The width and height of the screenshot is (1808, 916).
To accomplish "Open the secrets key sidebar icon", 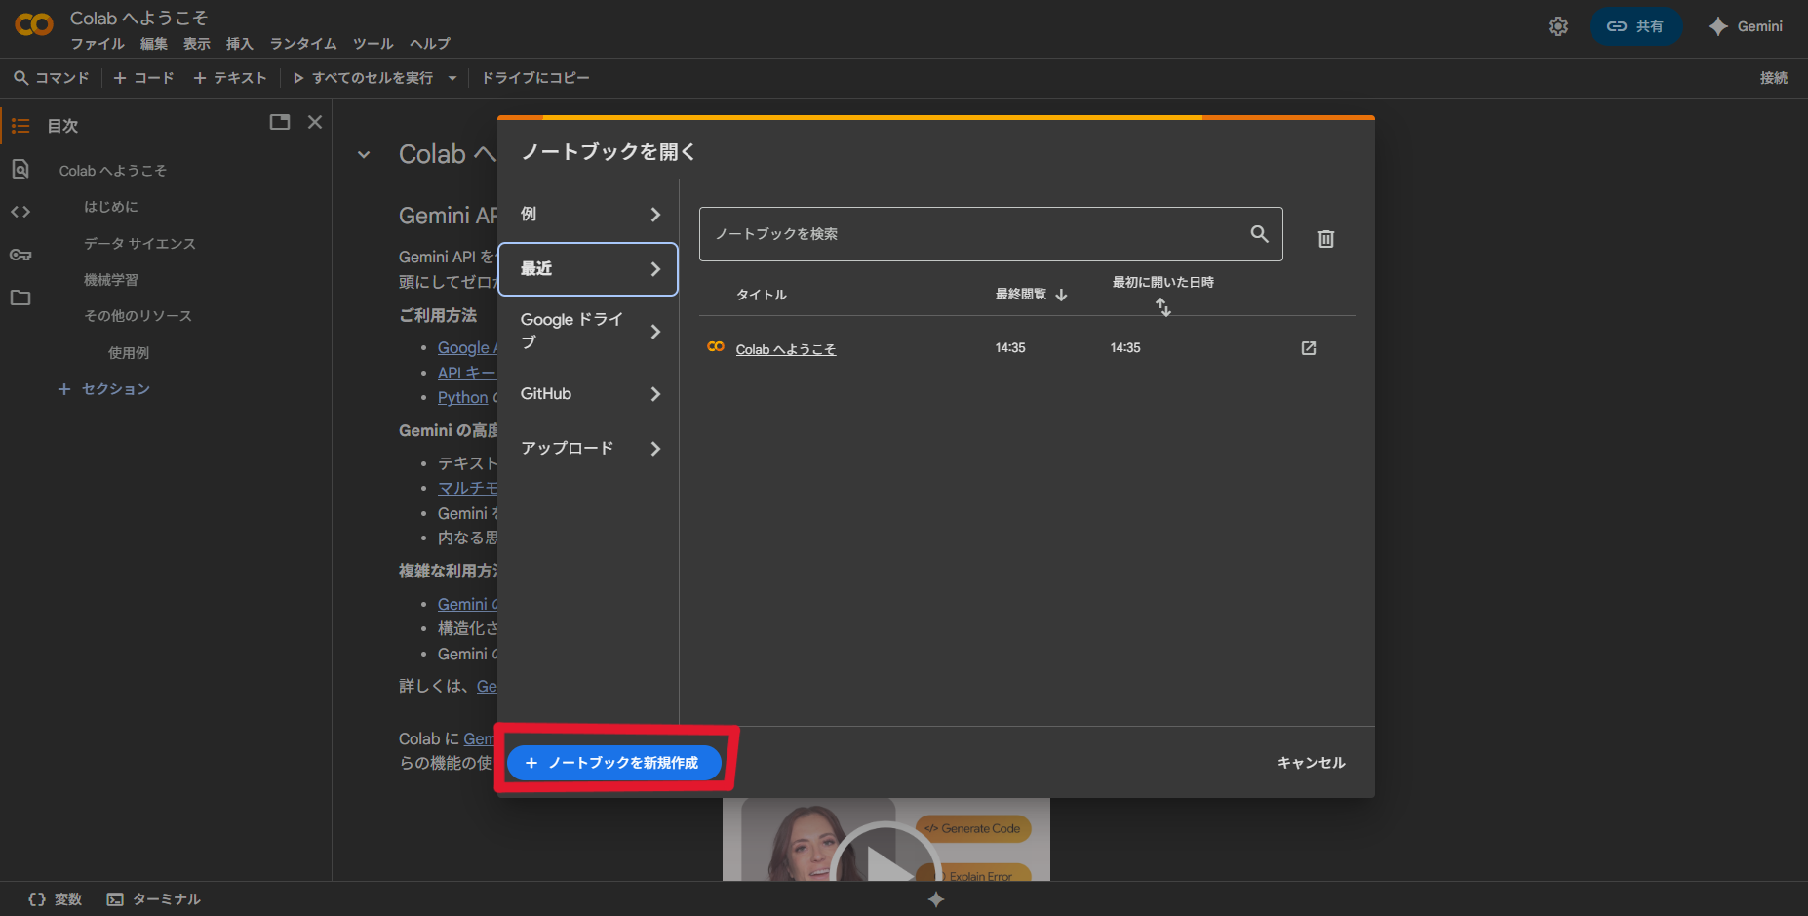I will [20, 255].
